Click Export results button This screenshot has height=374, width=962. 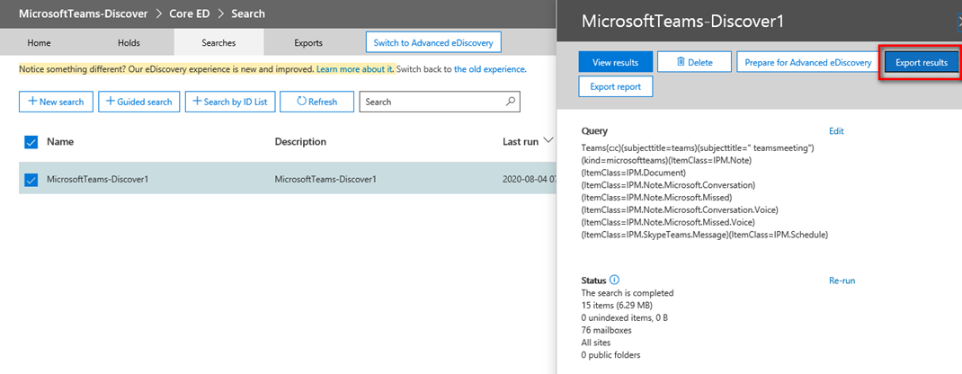922,62
